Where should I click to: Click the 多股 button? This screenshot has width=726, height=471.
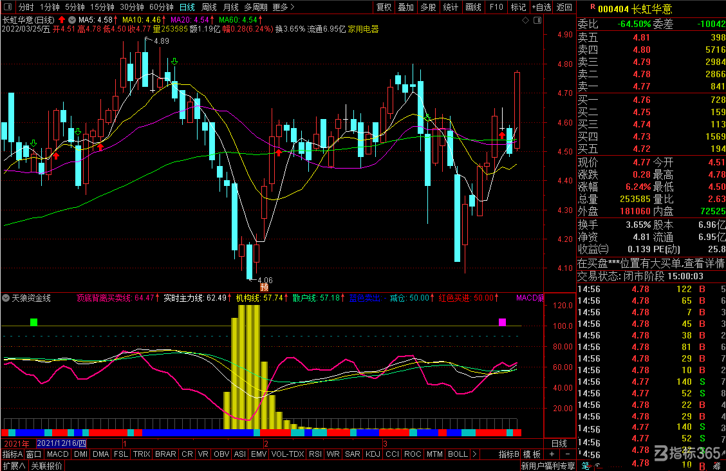(428, 7)
